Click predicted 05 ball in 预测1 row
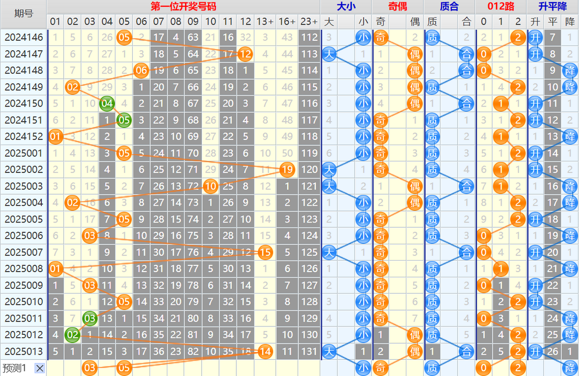This screenshot has height=376, width=579. point(124,368)
